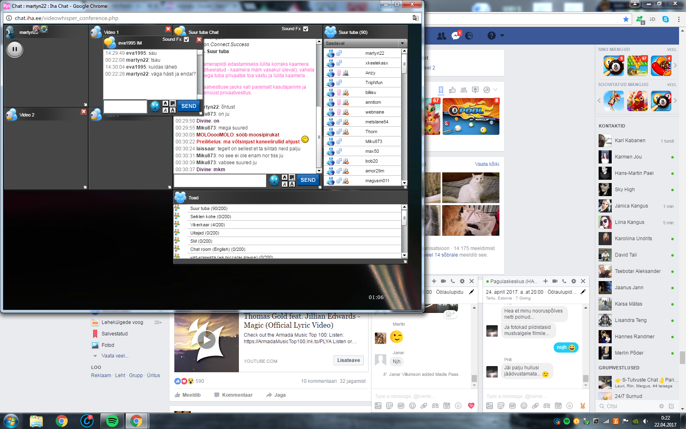Share the post with Jaga
The height and width of the screenshot is (429, 686).
click(x=276, y=395)
